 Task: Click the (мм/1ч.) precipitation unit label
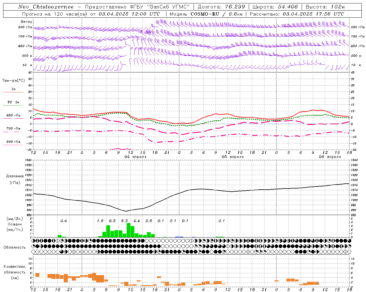point(15,230)
